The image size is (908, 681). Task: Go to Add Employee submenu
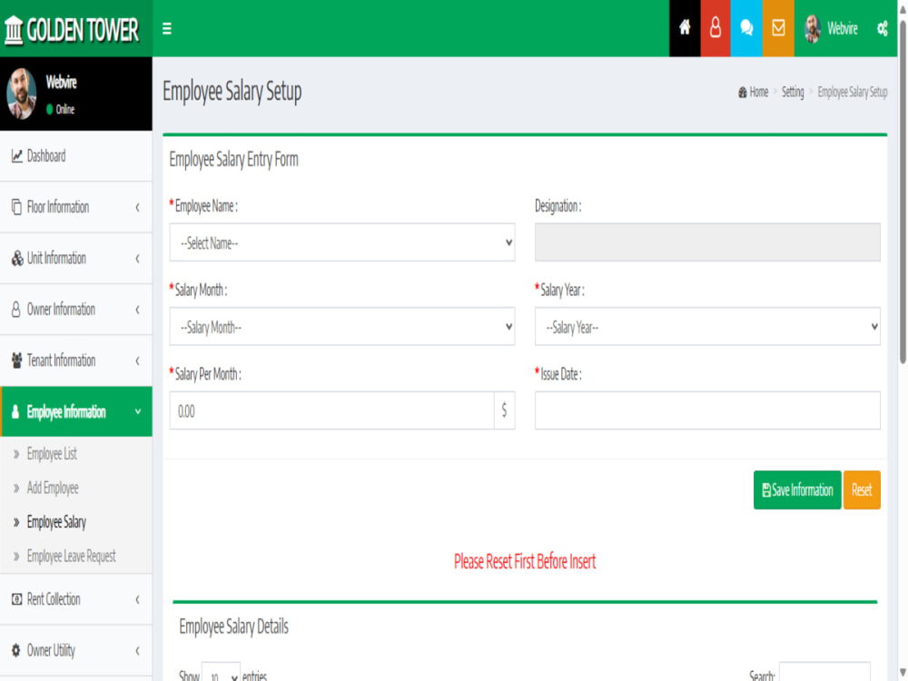pyautogui.click(x=52, y=489)
